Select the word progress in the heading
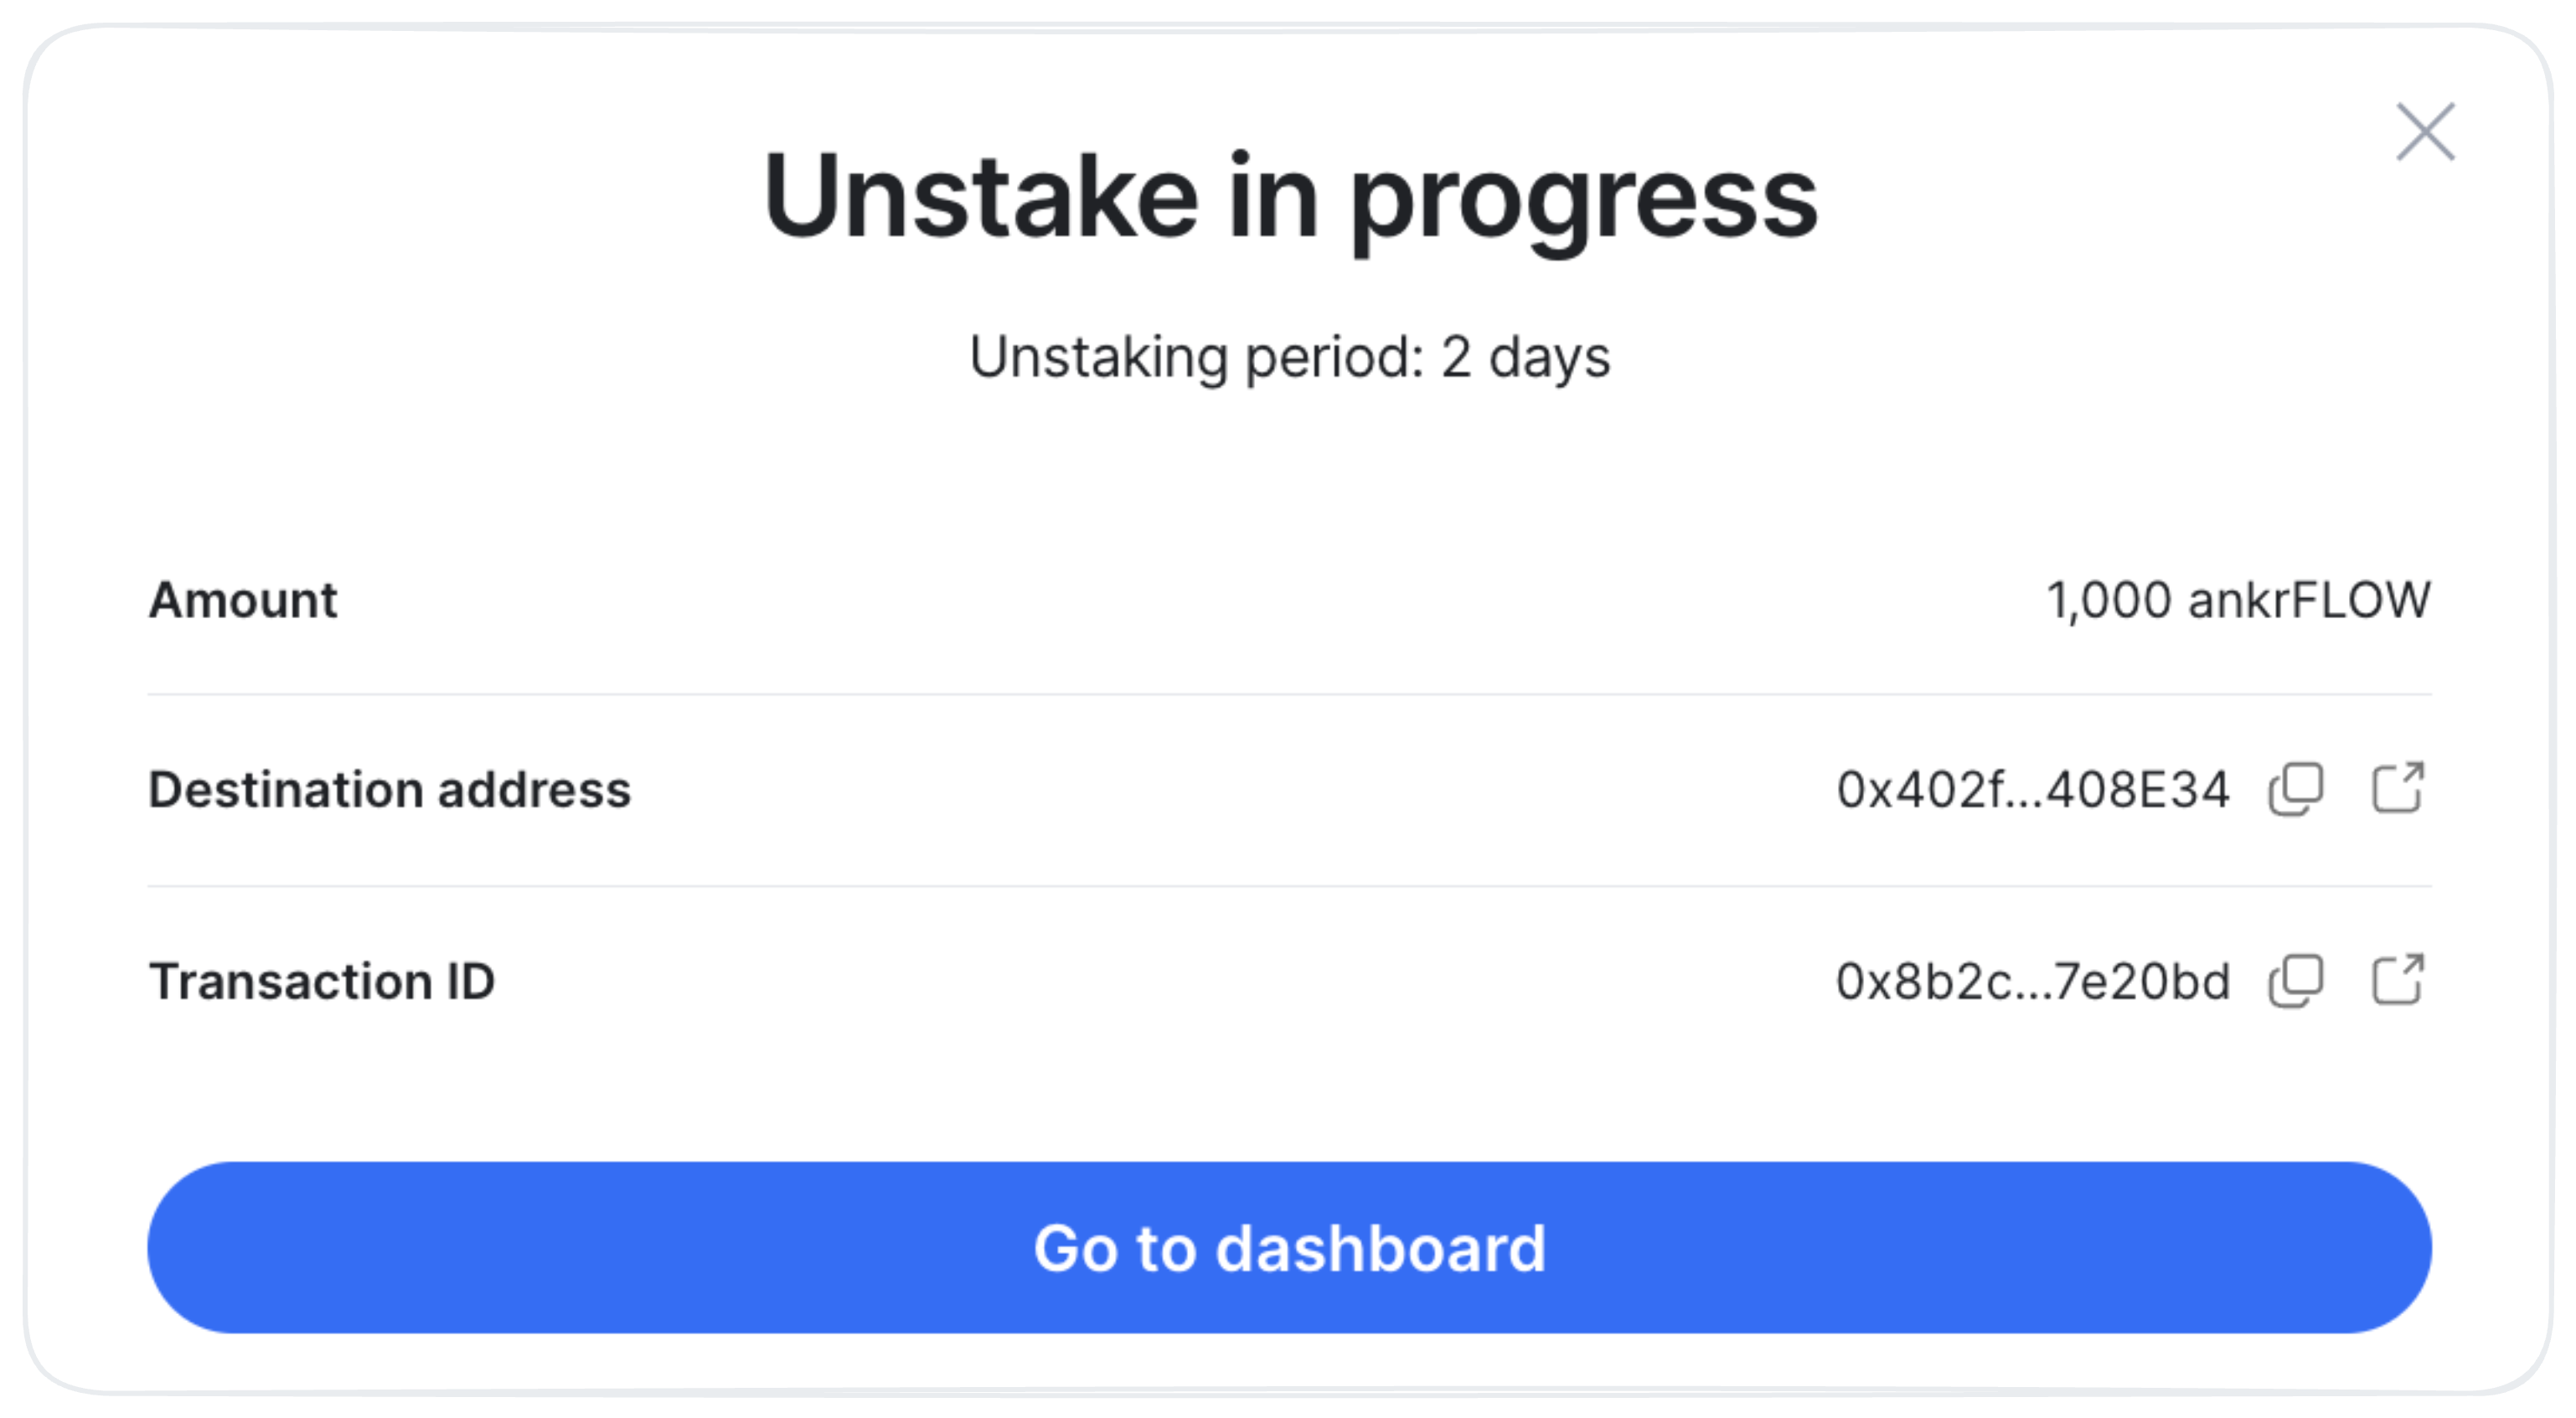 pyautogui.click(x=1583, y=205)
